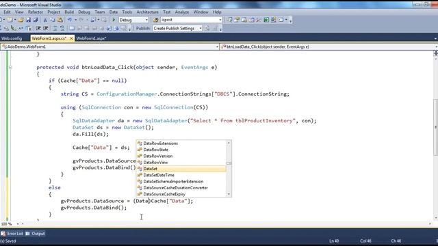
Task: Click the Save icon in the toolbar
Action: [x=28, y=20]
